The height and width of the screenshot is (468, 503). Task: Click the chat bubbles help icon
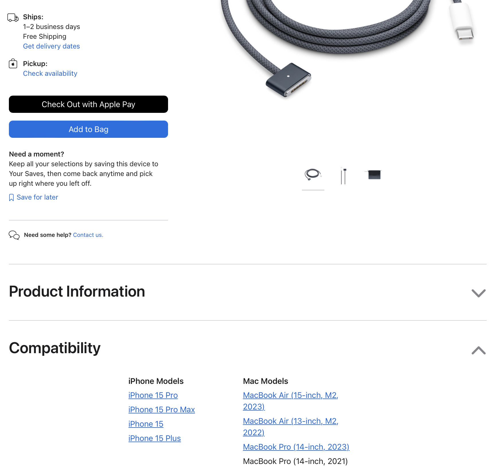(14, 235)
